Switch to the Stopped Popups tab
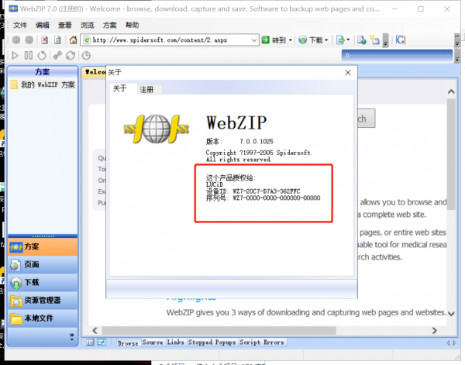 (x=212, y=343)
